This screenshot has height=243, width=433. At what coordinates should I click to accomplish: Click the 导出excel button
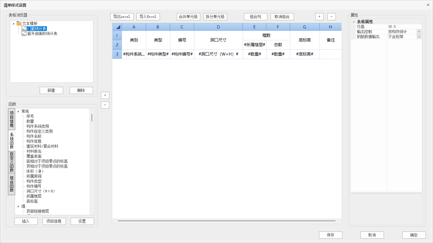(x=122, y=17)
